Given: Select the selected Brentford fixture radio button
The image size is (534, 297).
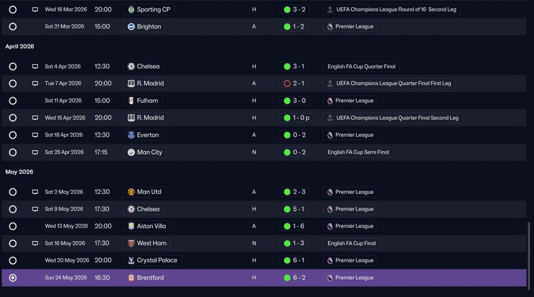Looking at the screenshot, I should click(13, 278).
